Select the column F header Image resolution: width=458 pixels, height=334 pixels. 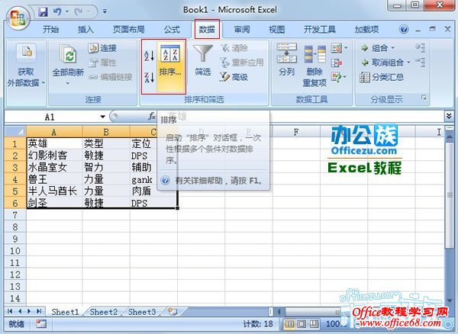(296, 132)
